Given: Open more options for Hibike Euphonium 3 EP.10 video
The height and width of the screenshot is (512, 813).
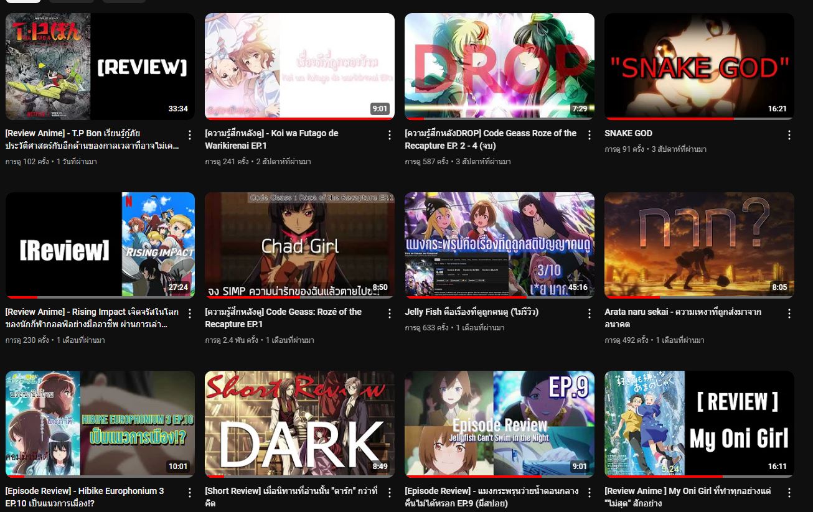Looking at the screenshot, I should [190, 493].
